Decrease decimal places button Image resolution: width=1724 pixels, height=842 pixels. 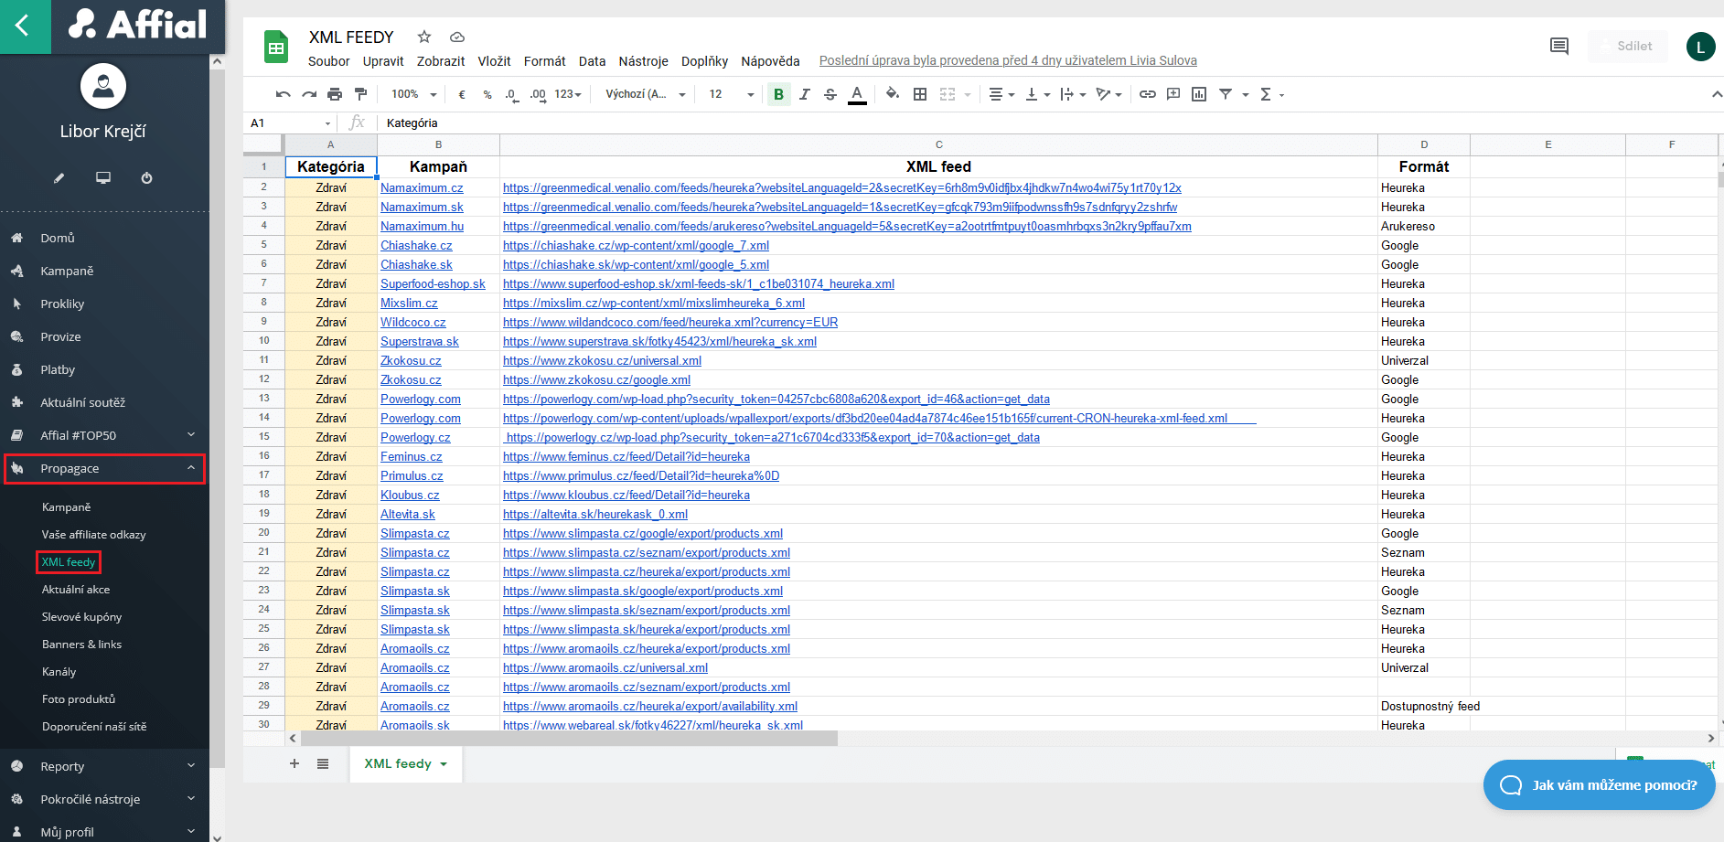pyautogui.click(x=511, y=94)
